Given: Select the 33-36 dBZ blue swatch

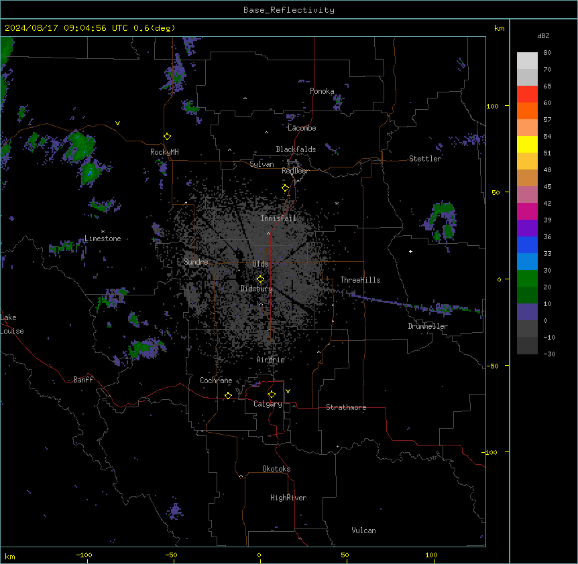Looking at the screenshot, I should (x=527, y=244).
